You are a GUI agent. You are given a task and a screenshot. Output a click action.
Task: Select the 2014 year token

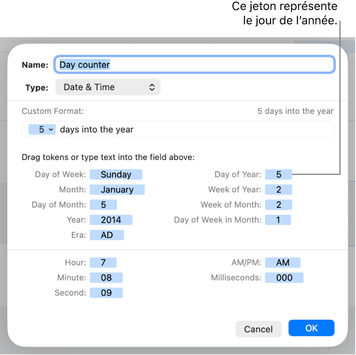pyautogui.click(x=111, y=219)
